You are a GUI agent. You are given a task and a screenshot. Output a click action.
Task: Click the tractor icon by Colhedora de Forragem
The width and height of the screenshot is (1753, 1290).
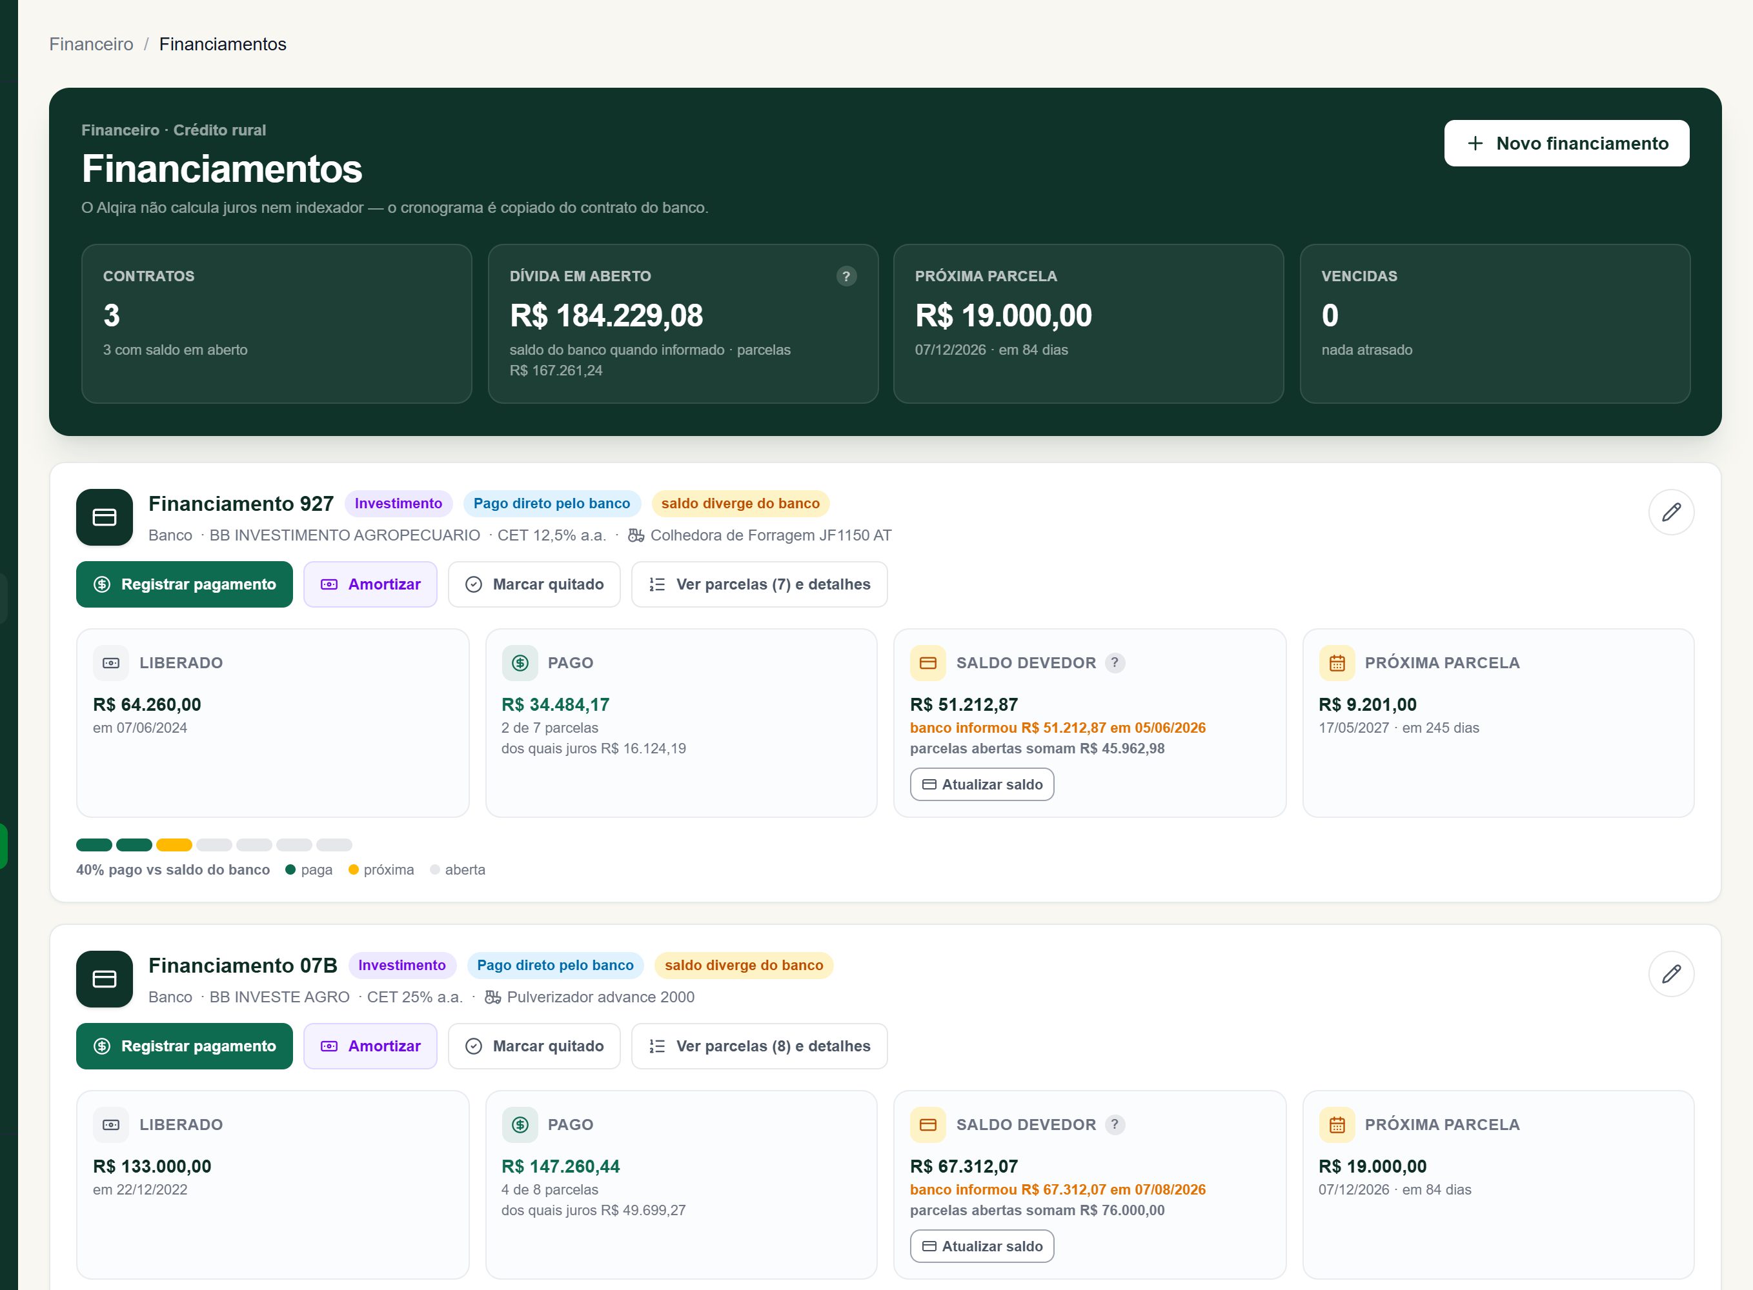coord(636,535)
